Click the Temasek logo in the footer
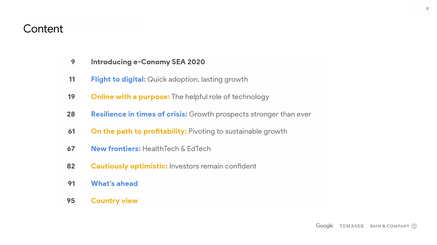 pos(352,226)
